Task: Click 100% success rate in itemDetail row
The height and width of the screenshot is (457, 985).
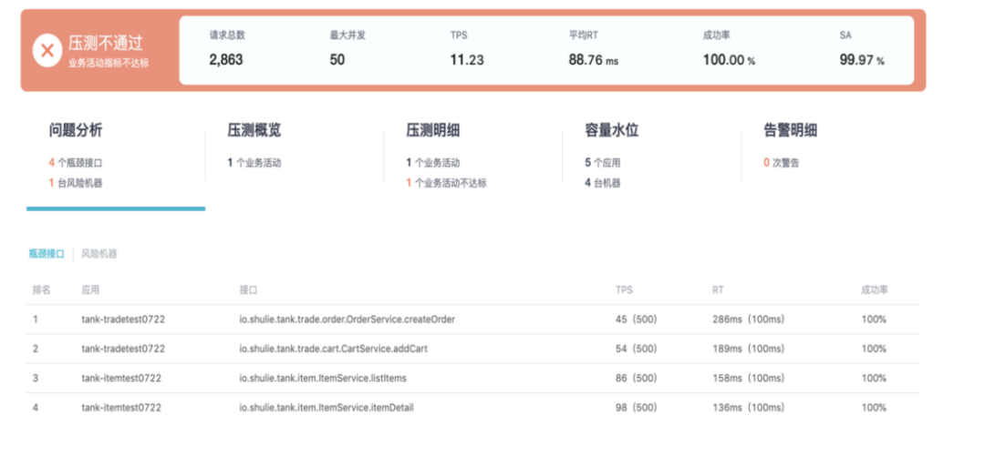Action: pos(874,408)
